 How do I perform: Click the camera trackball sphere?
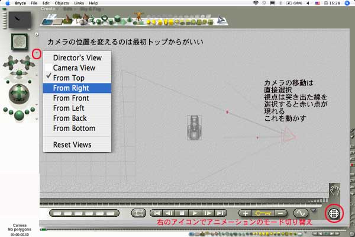pyautogui.click(x=19, y=94)
